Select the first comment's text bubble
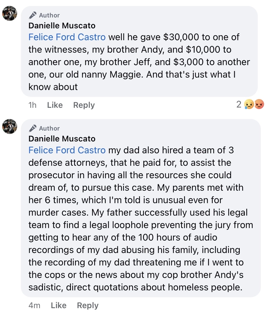The image size is (269, 315). pos(139,51)
